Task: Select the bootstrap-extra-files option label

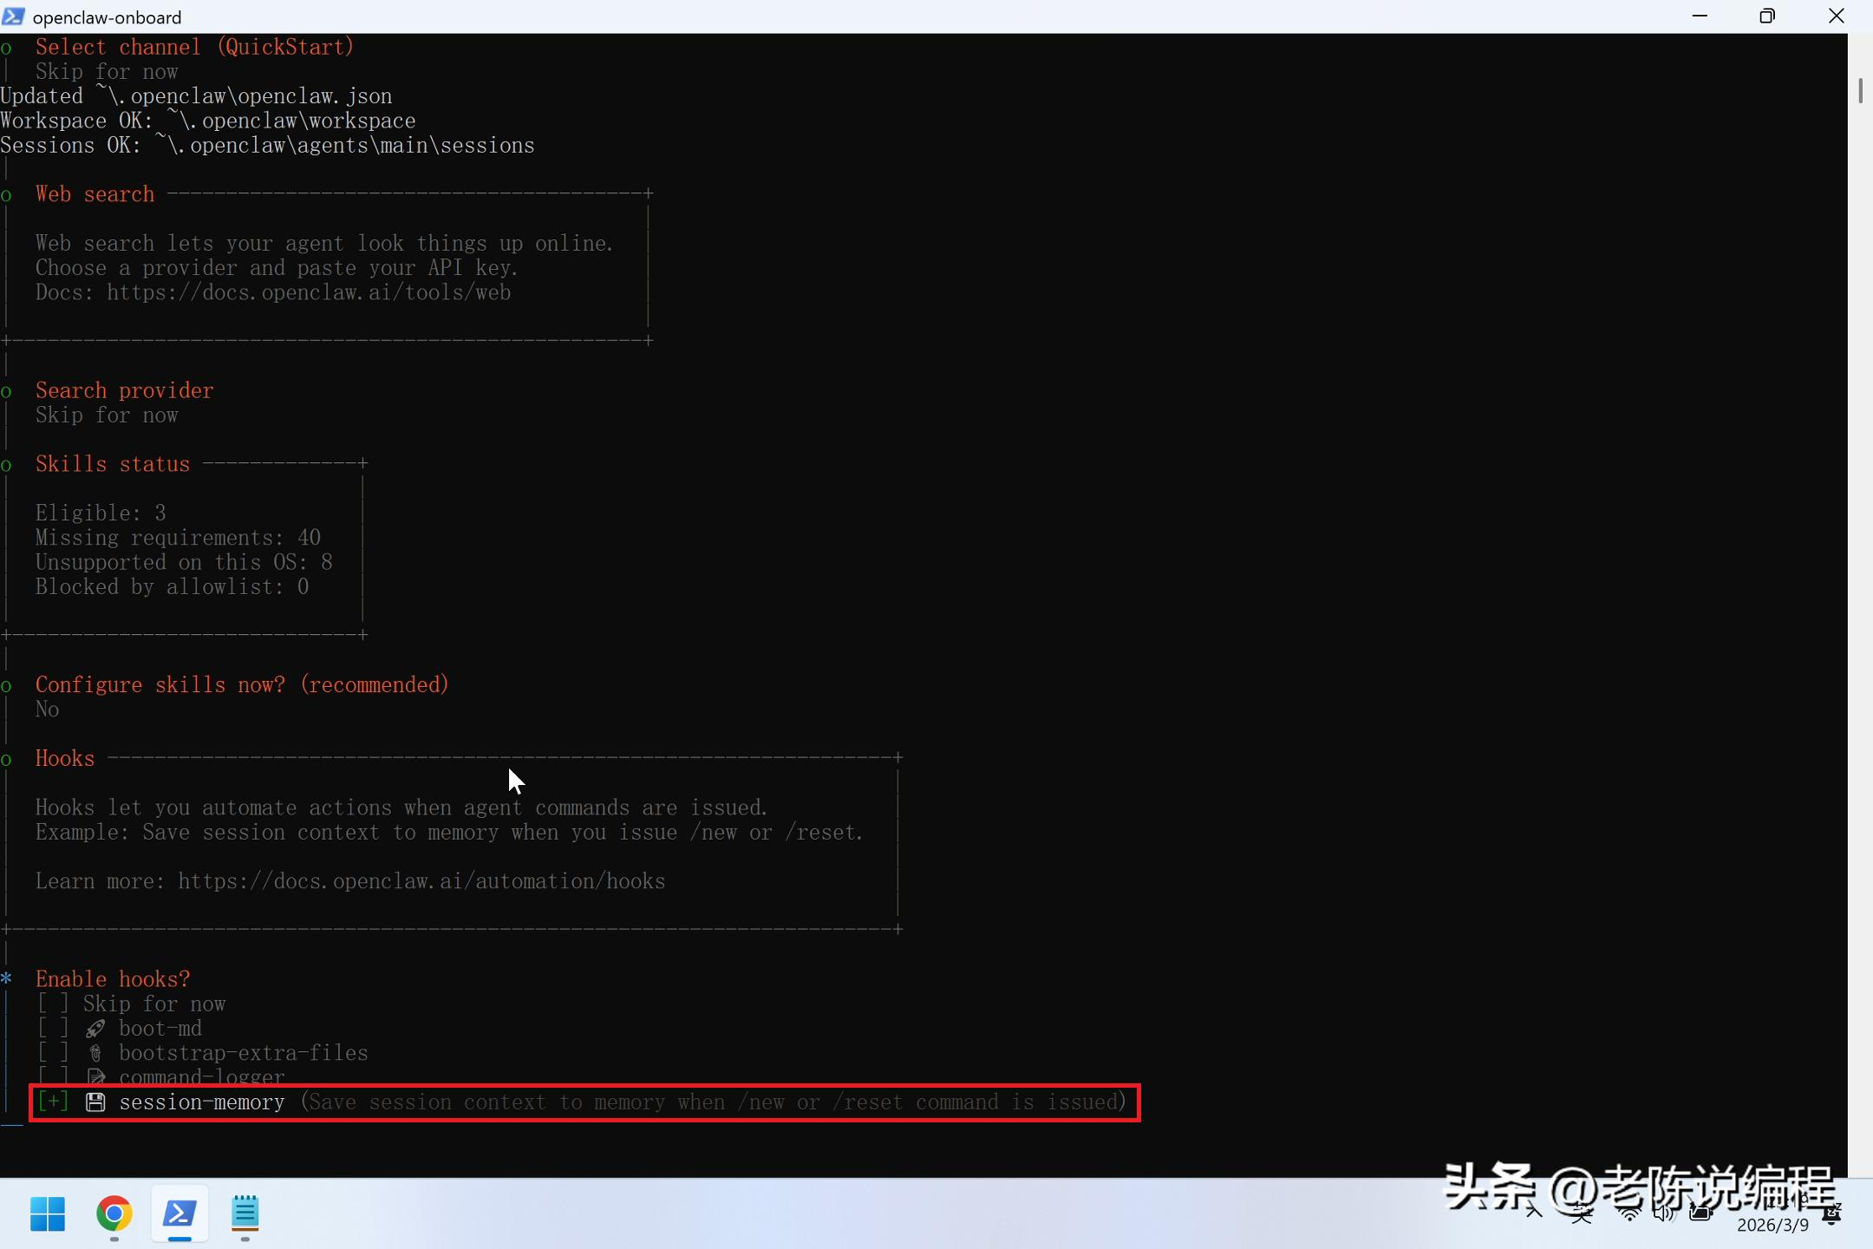Action: 243,1053
